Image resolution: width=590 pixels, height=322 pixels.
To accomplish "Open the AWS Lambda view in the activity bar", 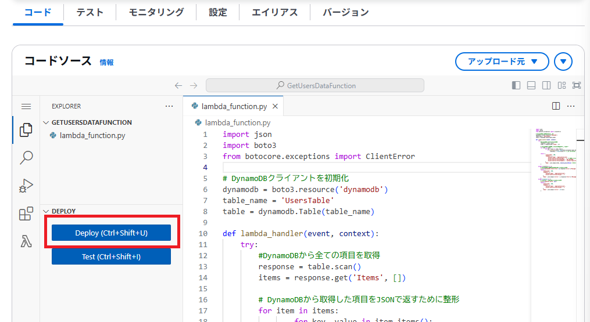I will [26, 241].
